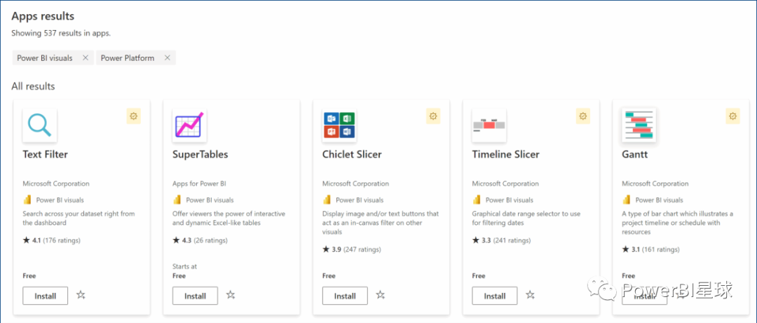
Task: Click Chiclet Slicer 'image and/or text buttons' description
Action: coord(381,223)
